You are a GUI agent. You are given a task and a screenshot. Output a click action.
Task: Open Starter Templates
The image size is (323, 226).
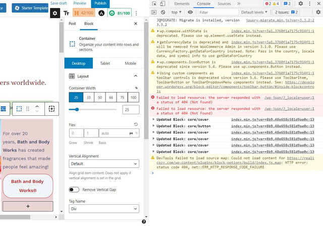pyautogui.click(x=30, y=8)
